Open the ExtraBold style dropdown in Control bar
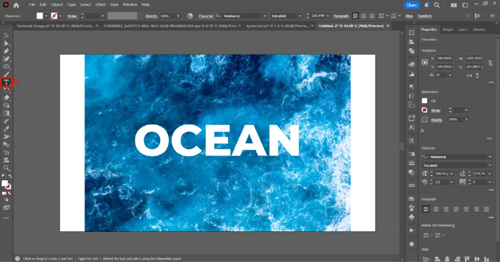Viewport: 500px width, 262px height. 300,16
